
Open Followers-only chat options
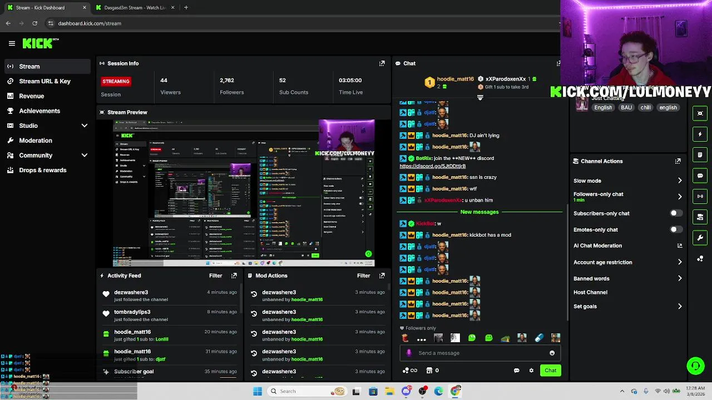pyautogui.click(x=627, y=197)
